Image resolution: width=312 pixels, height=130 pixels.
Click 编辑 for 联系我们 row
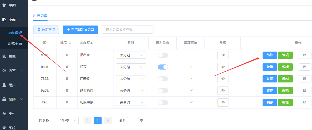click(x=285, y=91)
